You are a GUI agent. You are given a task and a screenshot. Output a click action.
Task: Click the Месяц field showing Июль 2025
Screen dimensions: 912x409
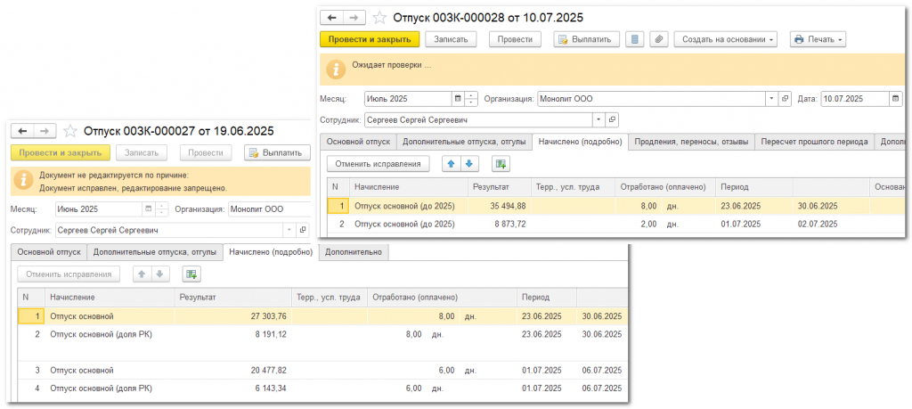[408, 99]
